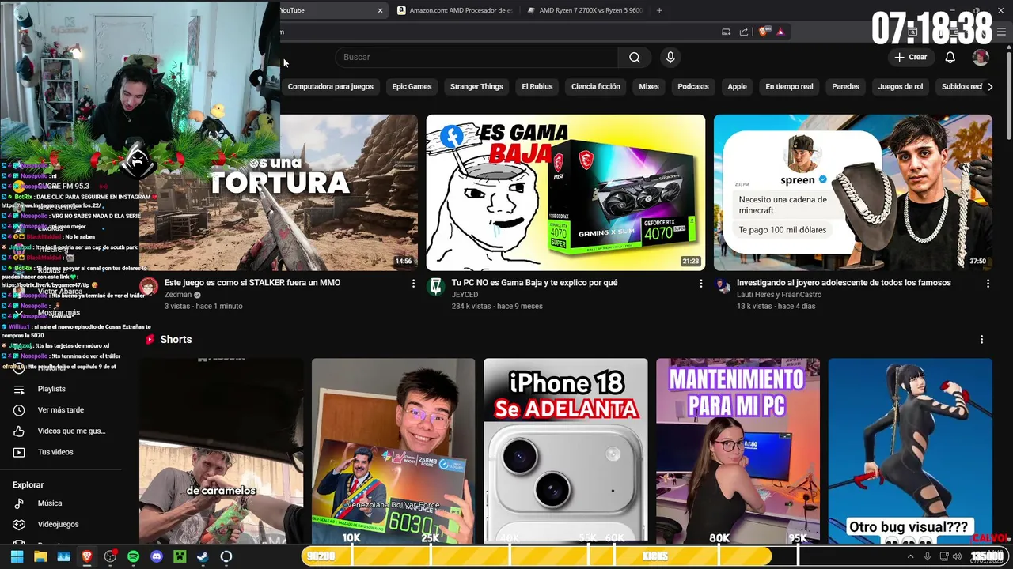Screen dimensions: 1013x569
Task: Open a new browser tab with plus
Action: pos(659,10)
